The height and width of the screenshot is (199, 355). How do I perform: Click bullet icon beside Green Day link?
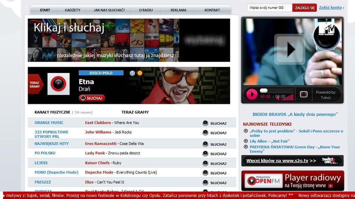point(246,147)
